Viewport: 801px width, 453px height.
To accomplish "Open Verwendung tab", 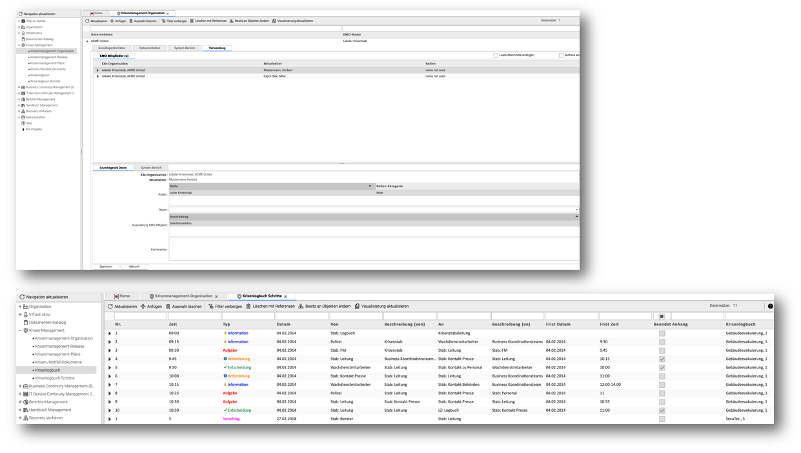I will [x=218, y=48].
